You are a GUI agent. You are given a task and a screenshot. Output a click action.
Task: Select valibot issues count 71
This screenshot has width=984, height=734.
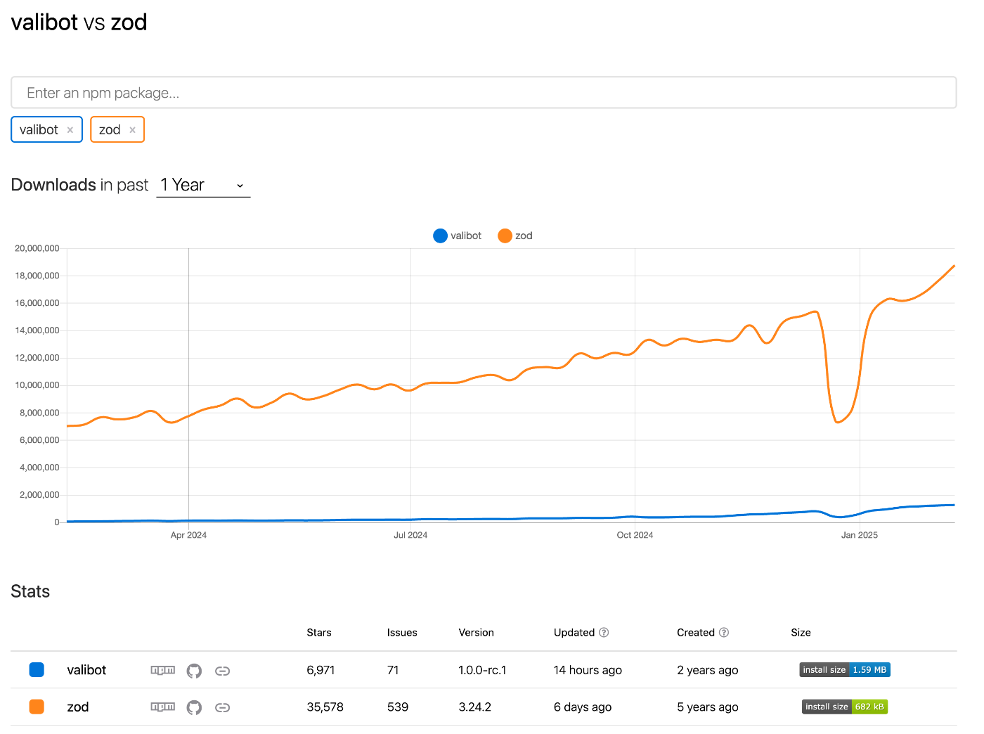pyautogui.click(x=393, y=670)
